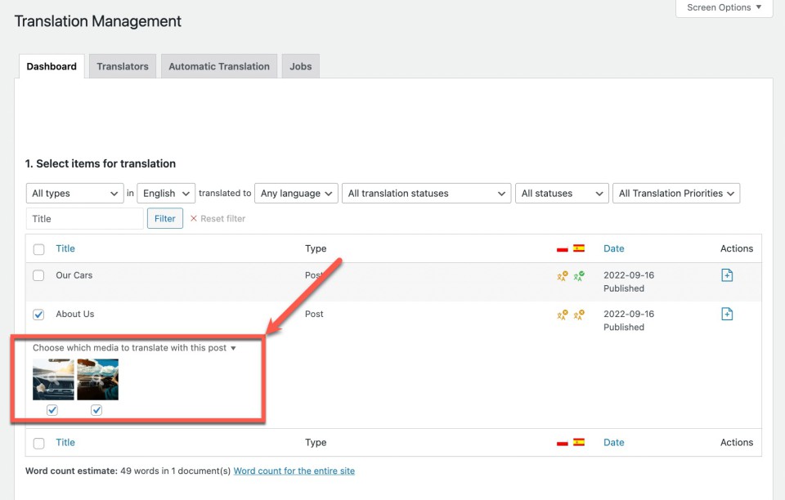
Task: Open the Automatic Translation tab
Action: [x=218, y=66]
